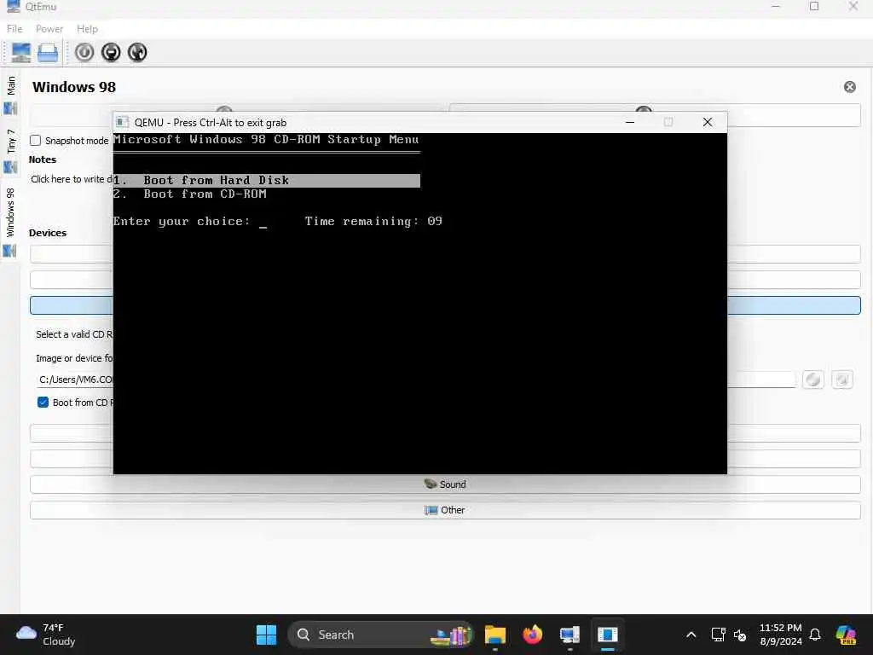The height and width of the screenshot is (655, 873).
Task: Open the Help menu
Action: (x=88, y=28)
